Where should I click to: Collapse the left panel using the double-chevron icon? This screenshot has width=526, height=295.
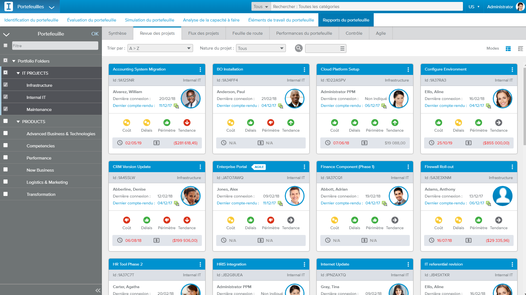98,290
